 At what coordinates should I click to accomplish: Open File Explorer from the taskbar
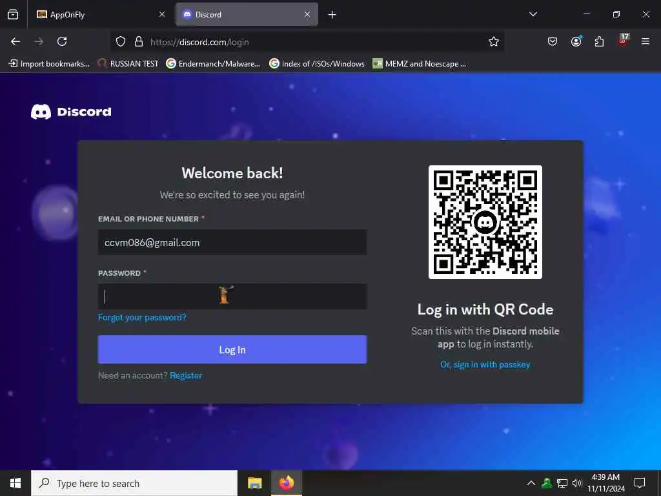click(254, 483)
